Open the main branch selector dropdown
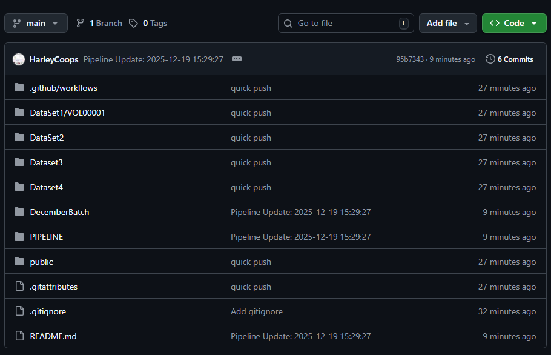Viewport: 551px width, 355px height. 36,23
